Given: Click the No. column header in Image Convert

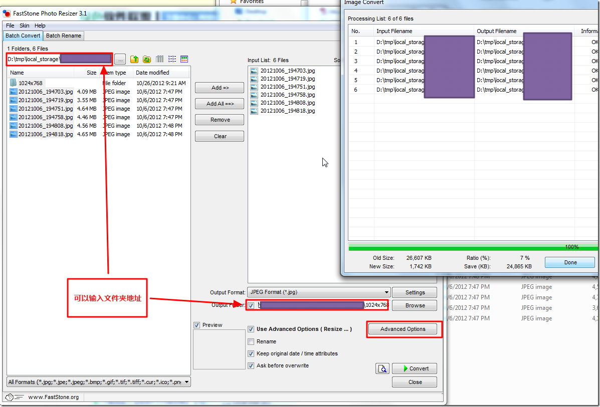Looking at the screenshot, I should [361, 31].
